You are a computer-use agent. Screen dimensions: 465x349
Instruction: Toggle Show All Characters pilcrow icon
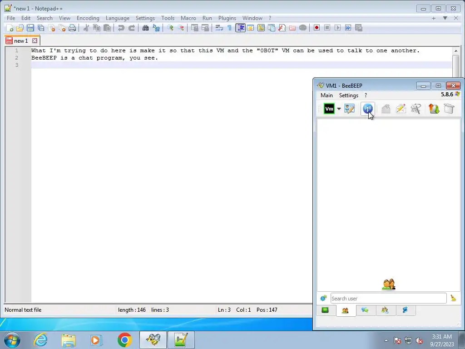[229, 28]
